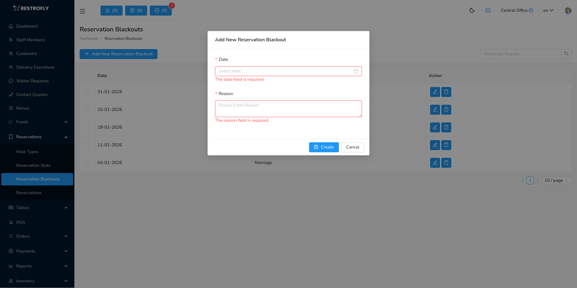Edit the 04-01-2026 Marriage blackout entry
This screenshot has height=288, width=577.
tap(435, 162)
